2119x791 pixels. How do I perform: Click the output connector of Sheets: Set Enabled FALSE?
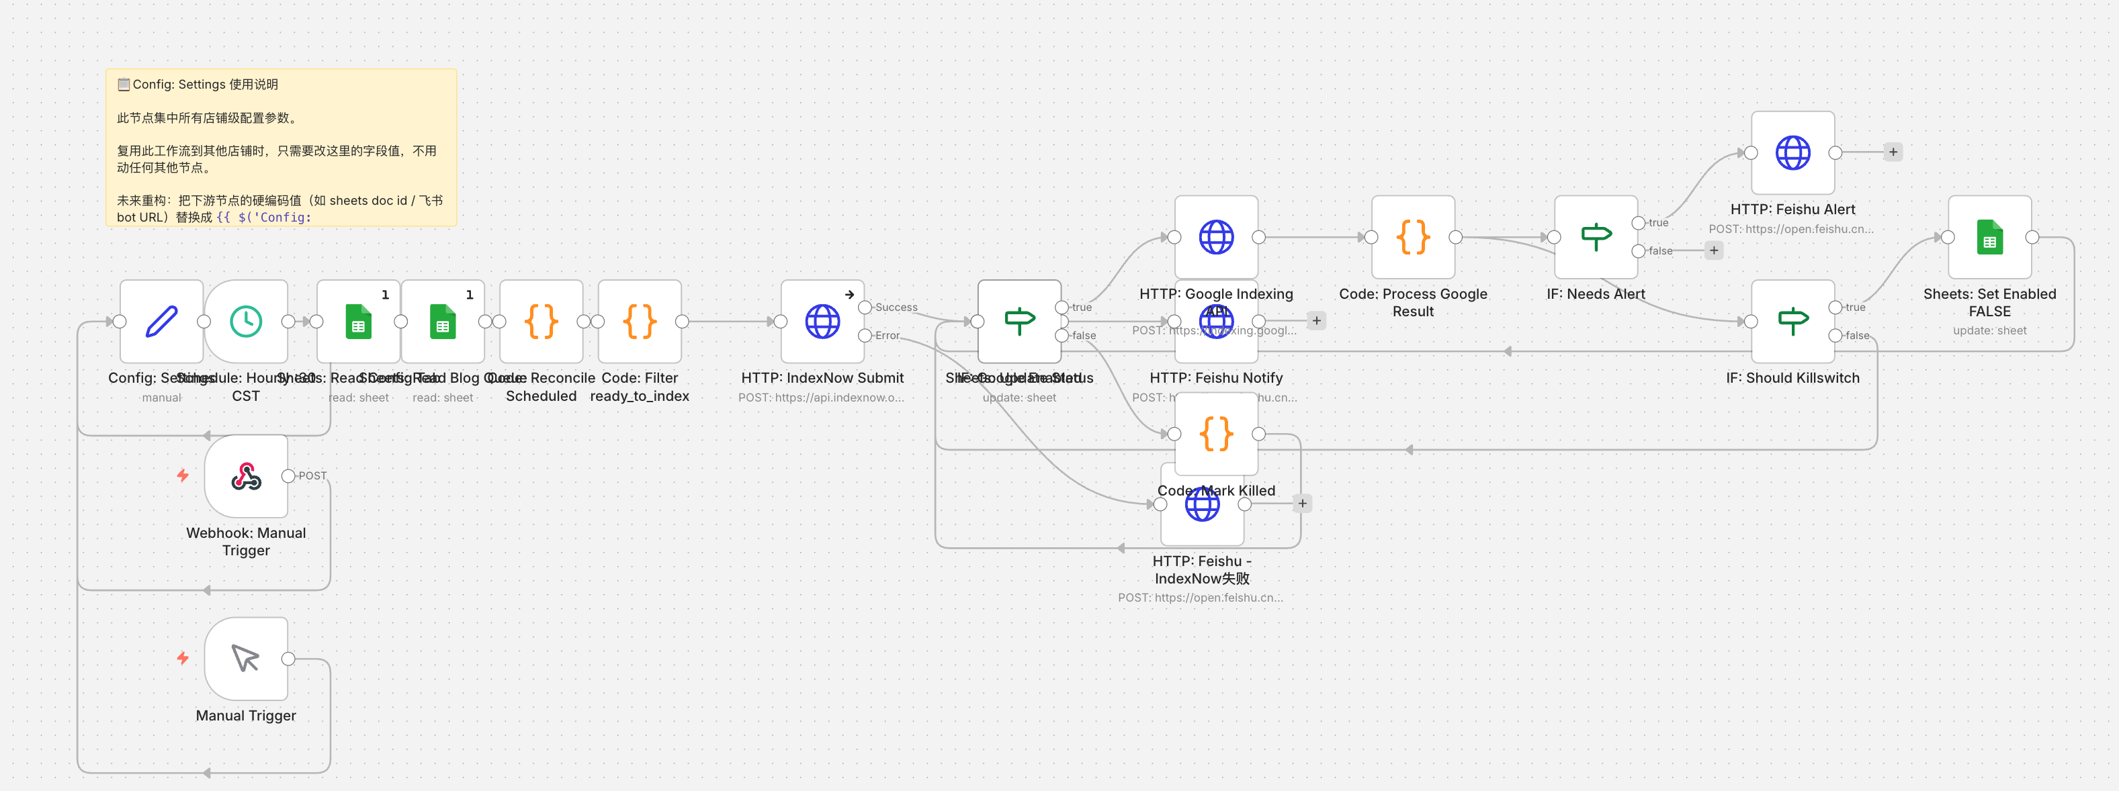coord(2032,237)
